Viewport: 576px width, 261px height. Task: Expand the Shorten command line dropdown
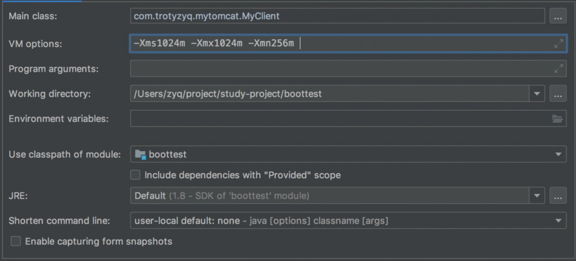coord(558,220)
